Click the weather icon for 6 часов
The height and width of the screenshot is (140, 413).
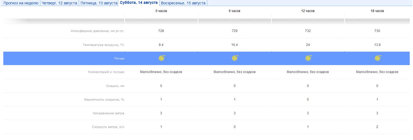click(x=235, y=58)
